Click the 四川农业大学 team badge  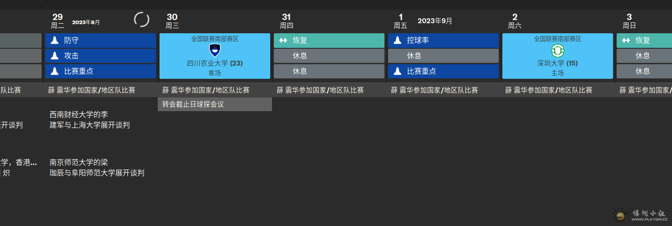coord(214,50)
